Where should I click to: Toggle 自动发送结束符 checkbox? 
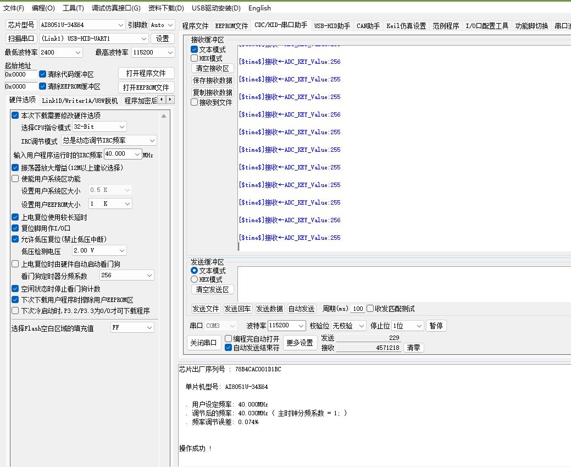click(x=228, y=348)
